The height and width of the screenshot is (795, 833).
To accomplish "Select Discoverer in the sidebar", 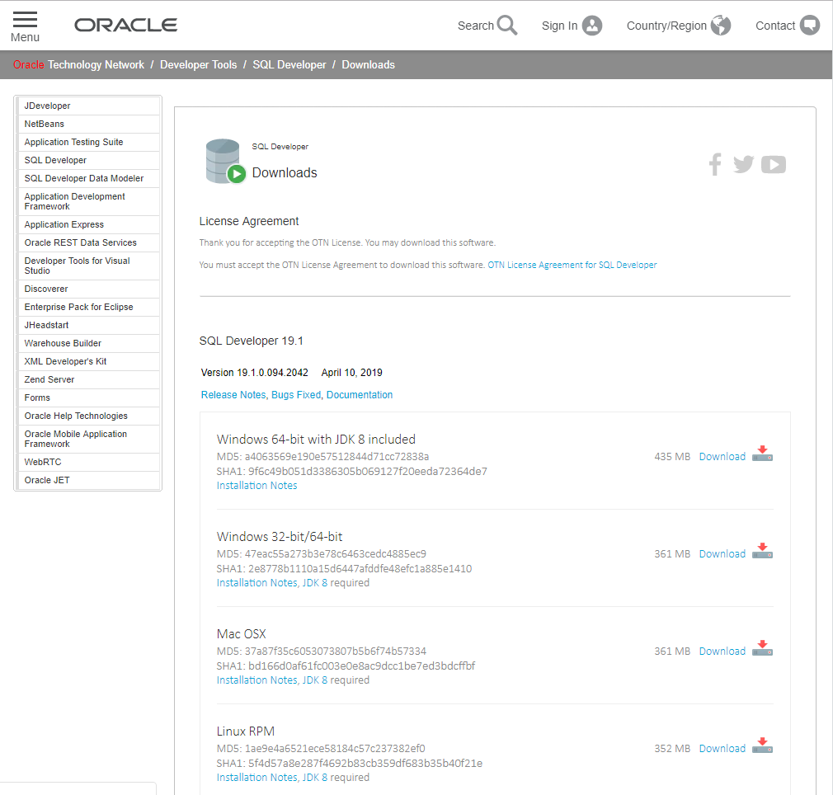I will click(x=89, y=289).
